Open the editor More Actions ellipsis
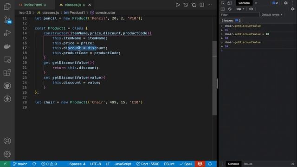Viewport: 297px width, 167px height. point(210,5)
